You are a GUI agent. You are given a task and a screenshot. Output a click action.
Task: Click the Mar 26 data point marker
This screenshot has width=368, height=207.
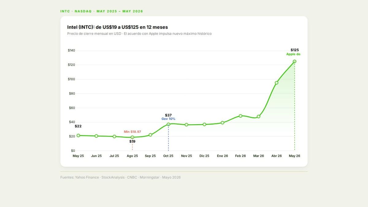[x=259, y=117]
